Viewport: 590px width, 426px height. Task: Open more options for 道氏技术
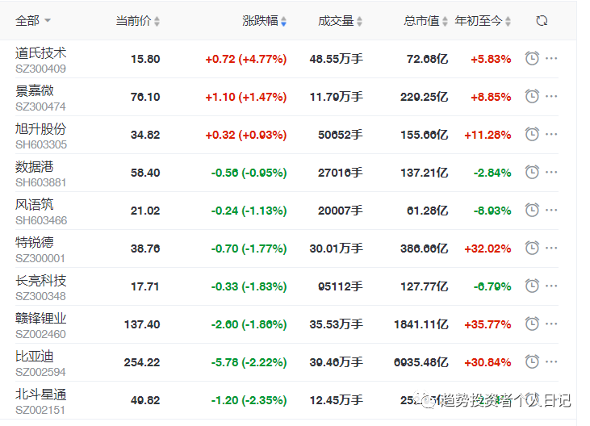tap(551, 58)
